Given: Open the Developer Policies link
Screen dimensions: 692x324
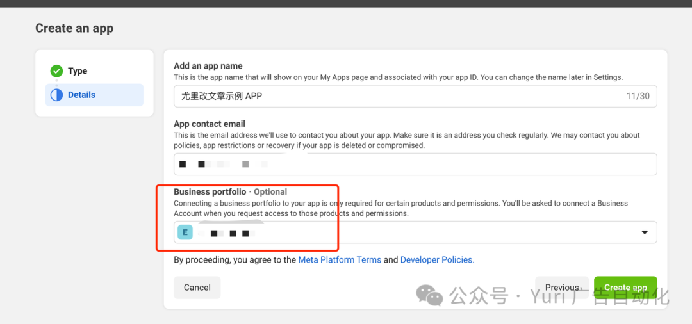Looking at the screenshot, I should pos(438,259).
